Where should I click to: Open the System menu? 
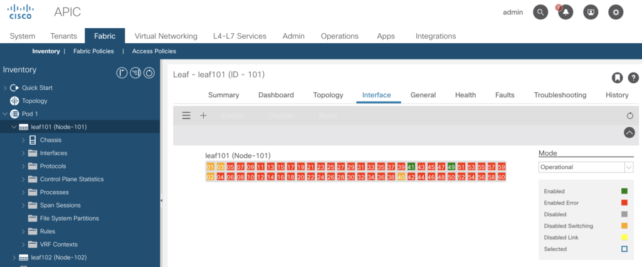pyautogui.click(x=23, y=36)
